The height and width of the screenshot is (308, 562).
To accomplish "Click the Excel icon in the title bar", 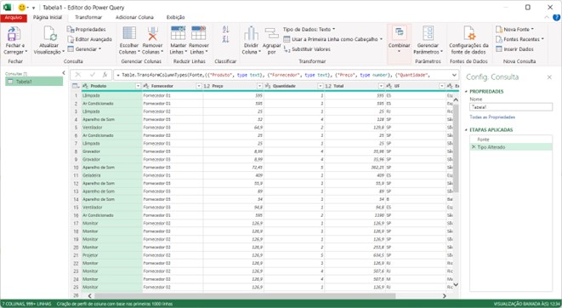I will pos(7,7).
